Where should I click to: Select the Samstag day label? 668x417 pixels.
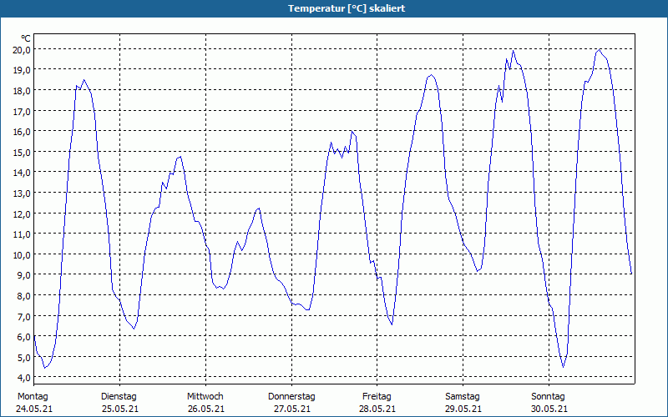click(x=463, y=397)
